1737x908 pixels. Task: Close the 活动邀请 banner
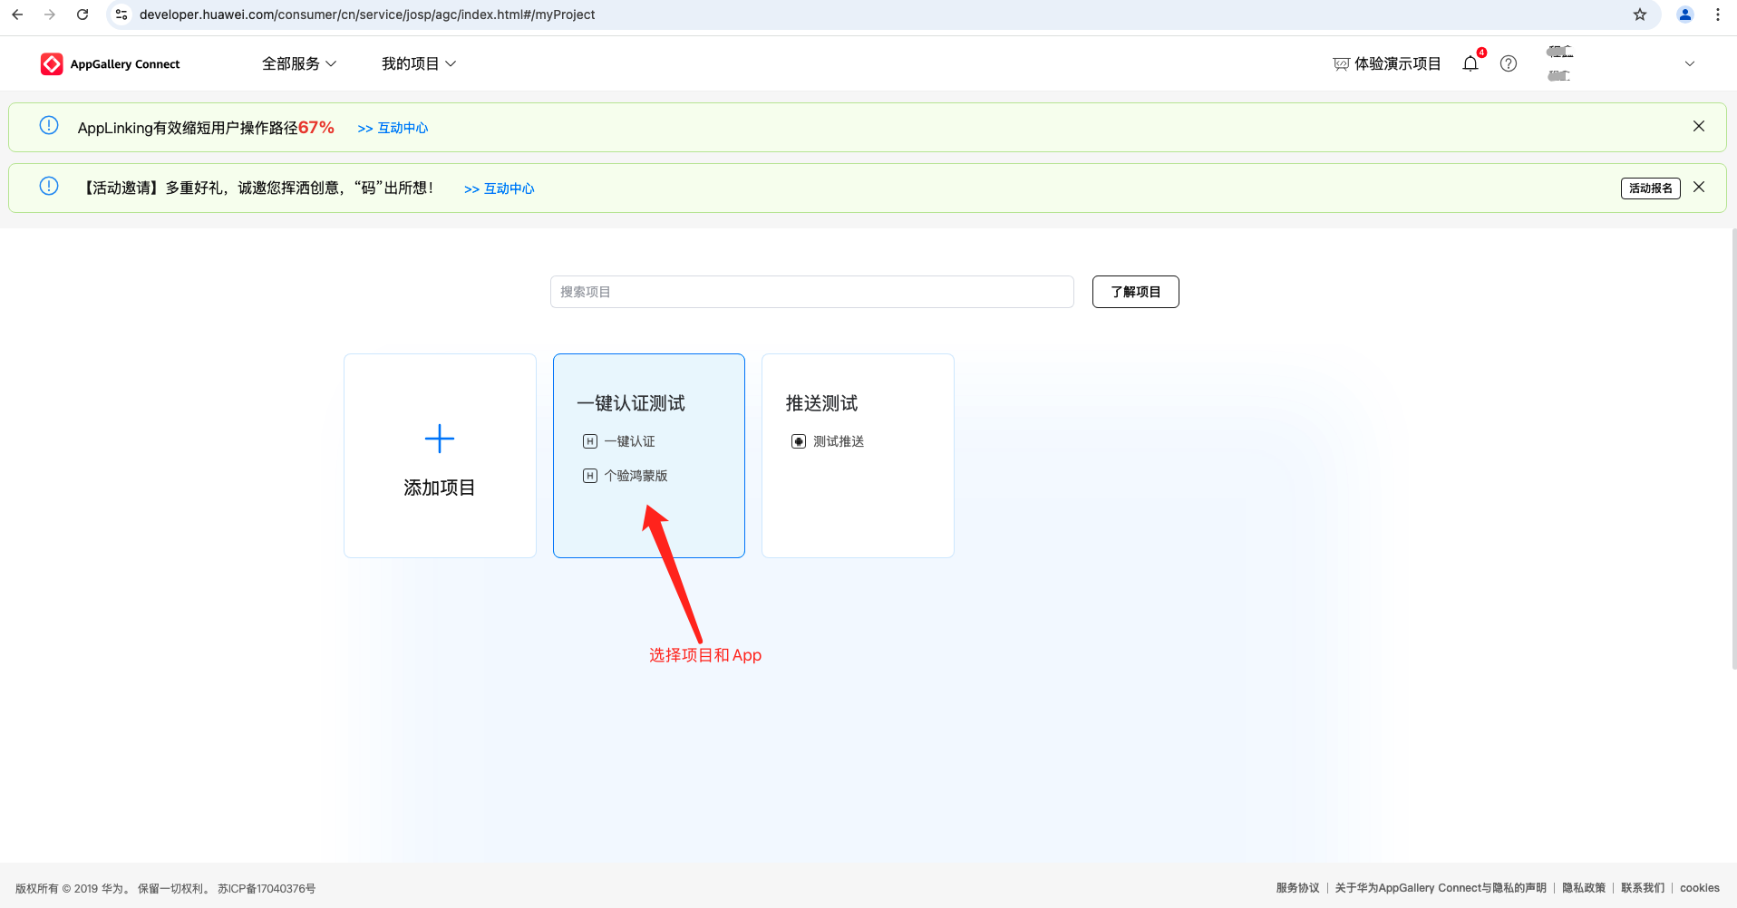click(1699, 187)
